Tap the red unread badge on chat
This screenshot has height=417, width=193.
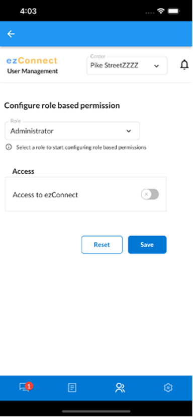(30, 385)
